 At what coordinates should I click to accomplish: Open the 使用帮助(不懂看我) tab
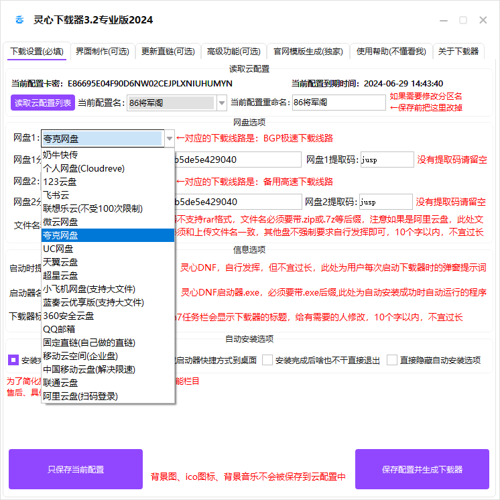[x=391, y=51]
